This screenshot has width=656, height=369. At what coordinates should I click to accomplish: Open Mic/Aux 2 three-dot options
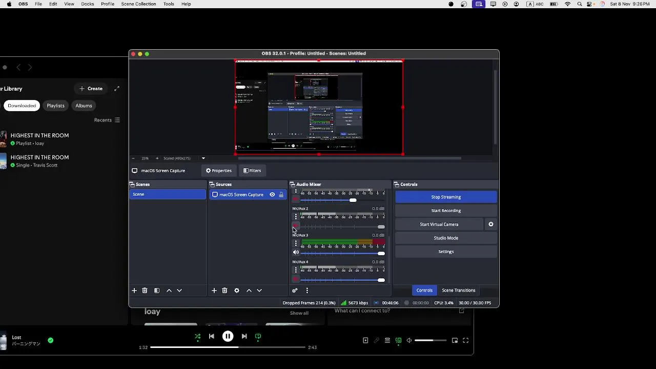click(296, 217)
